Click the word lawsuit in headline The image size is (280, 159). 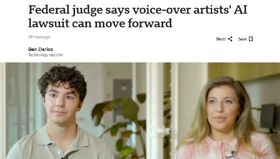pyautogui.click(x=49, y=23)
